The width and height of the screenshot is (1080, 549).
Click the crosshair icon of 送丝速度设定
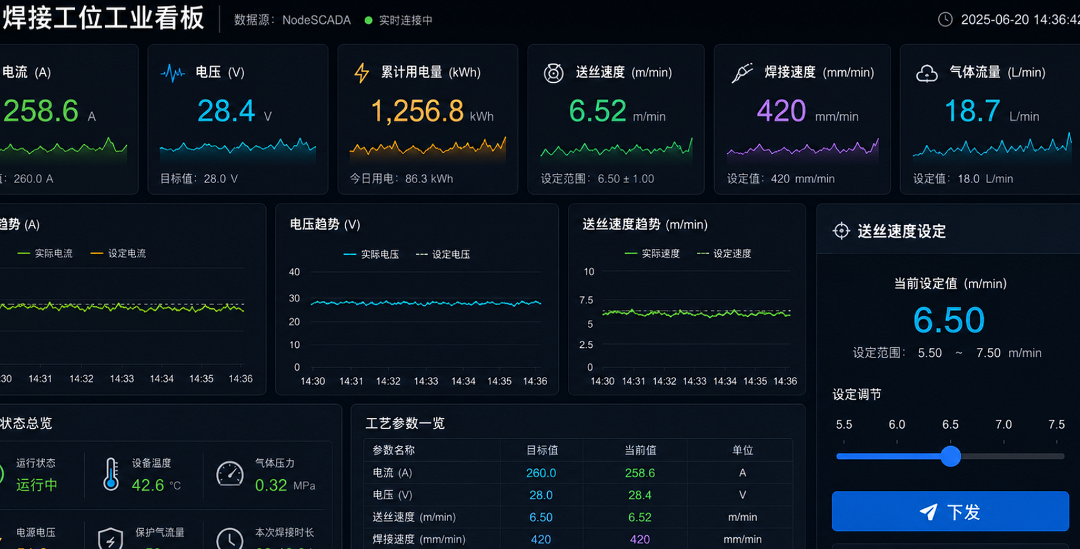point(841,231)
